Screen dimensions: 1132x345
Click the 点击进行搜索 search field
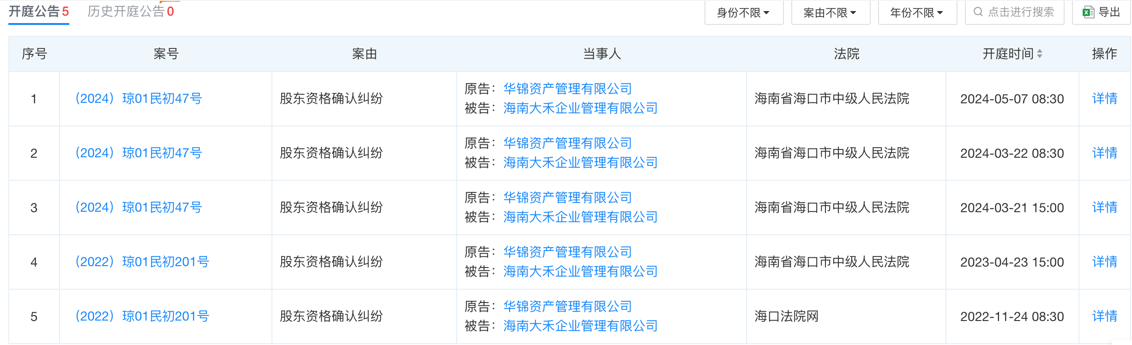(x=1020, y=12)
